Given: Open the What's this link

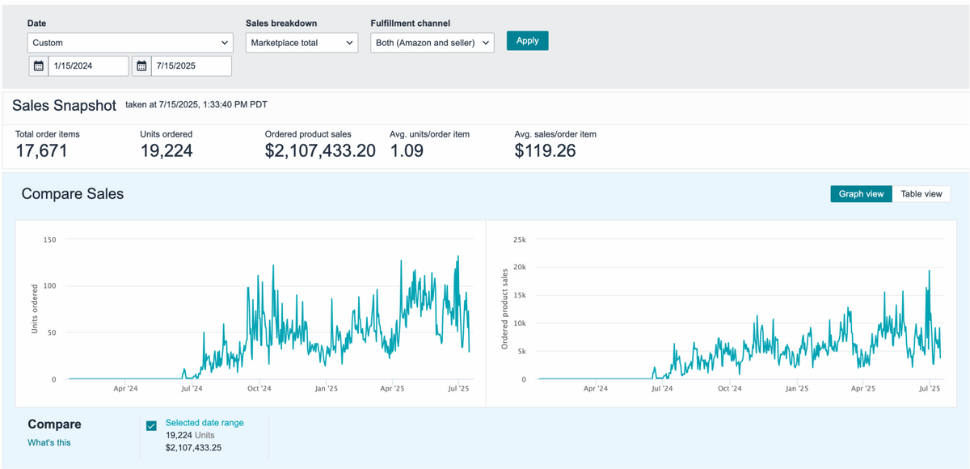Looking at the screenshot, I should coord(48,442).
